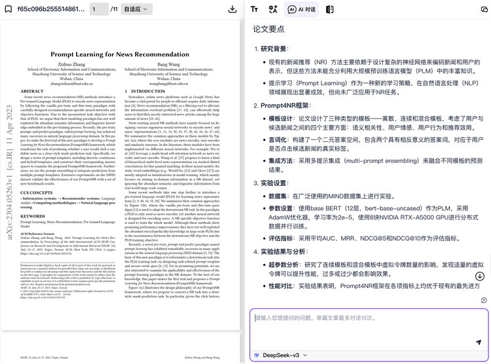Image resolution: width=491 pixels, height=364 pixels.
Task: Click author name Bang Wang
Action: click(168, 64)
